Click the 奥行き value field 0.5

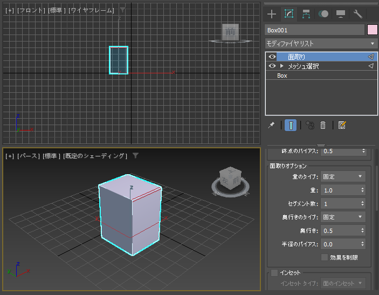tap(340, 231)
